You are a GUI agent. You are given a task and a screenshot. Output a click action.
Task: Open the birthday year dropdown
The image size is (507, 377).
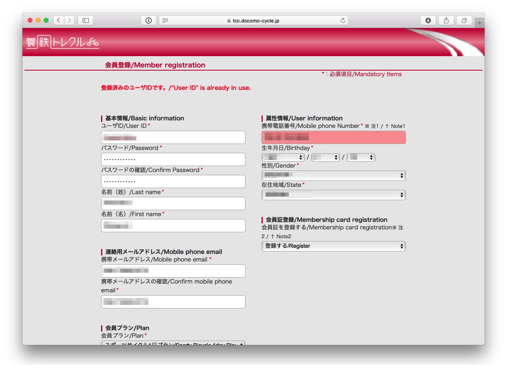283,157
